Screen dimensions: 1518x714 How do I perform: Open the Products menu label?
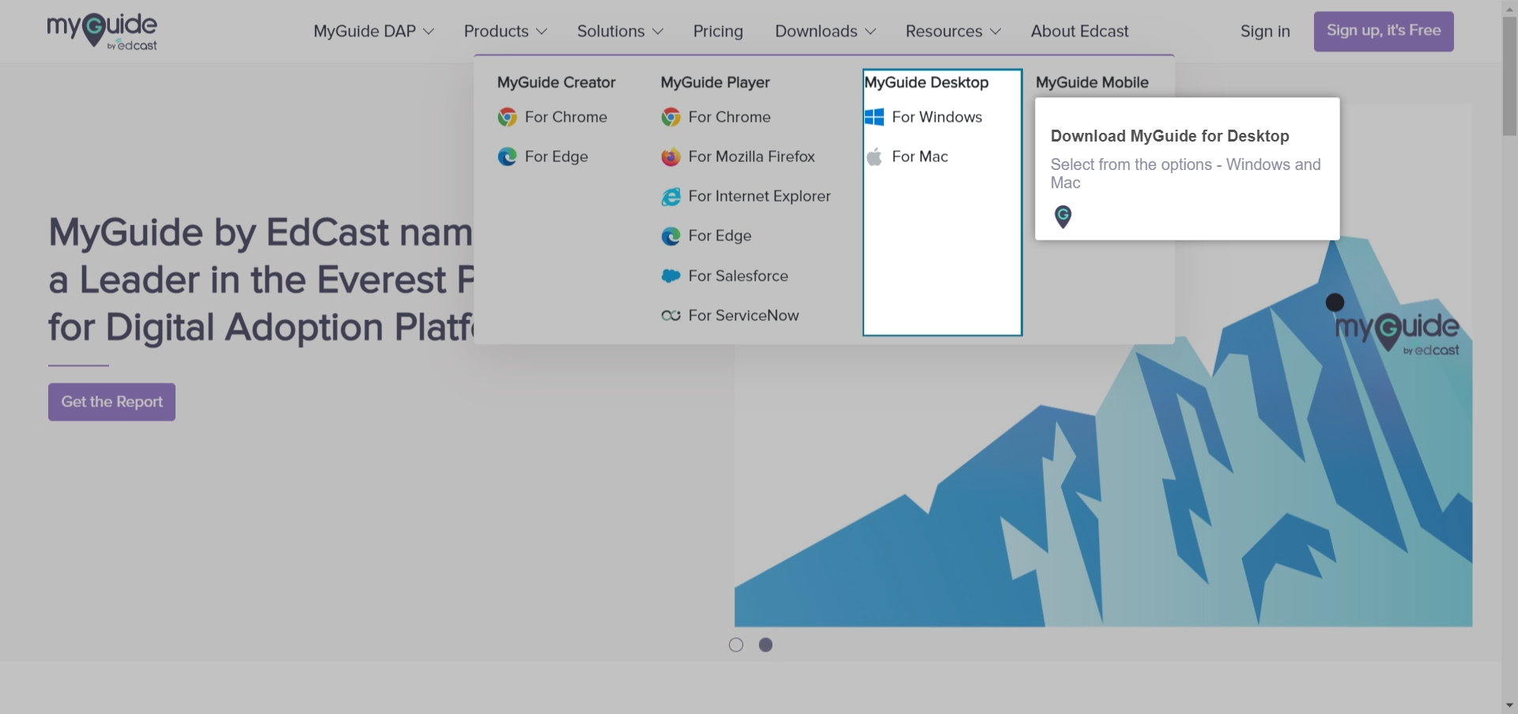496,31
